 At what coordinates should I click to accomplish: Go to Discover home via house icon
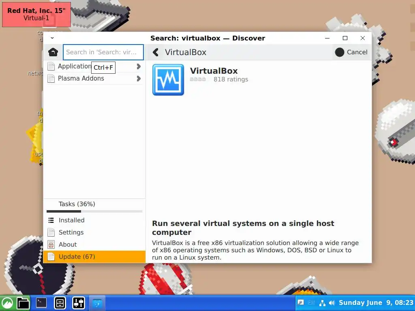tap(53, 52)
